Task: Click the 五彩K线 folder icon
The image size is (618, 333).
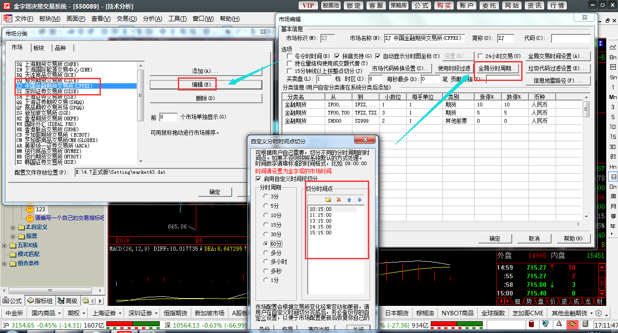Action: point(13,245)
